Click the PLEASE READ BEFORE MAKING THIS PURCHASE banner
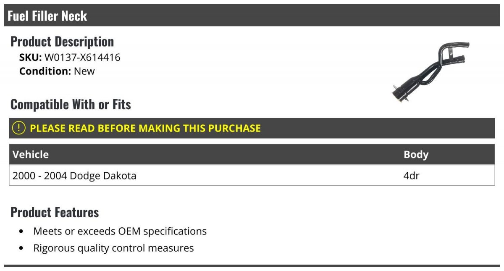Screen dimensions: 504x271 pyautogui.click(x=252, y=128)
